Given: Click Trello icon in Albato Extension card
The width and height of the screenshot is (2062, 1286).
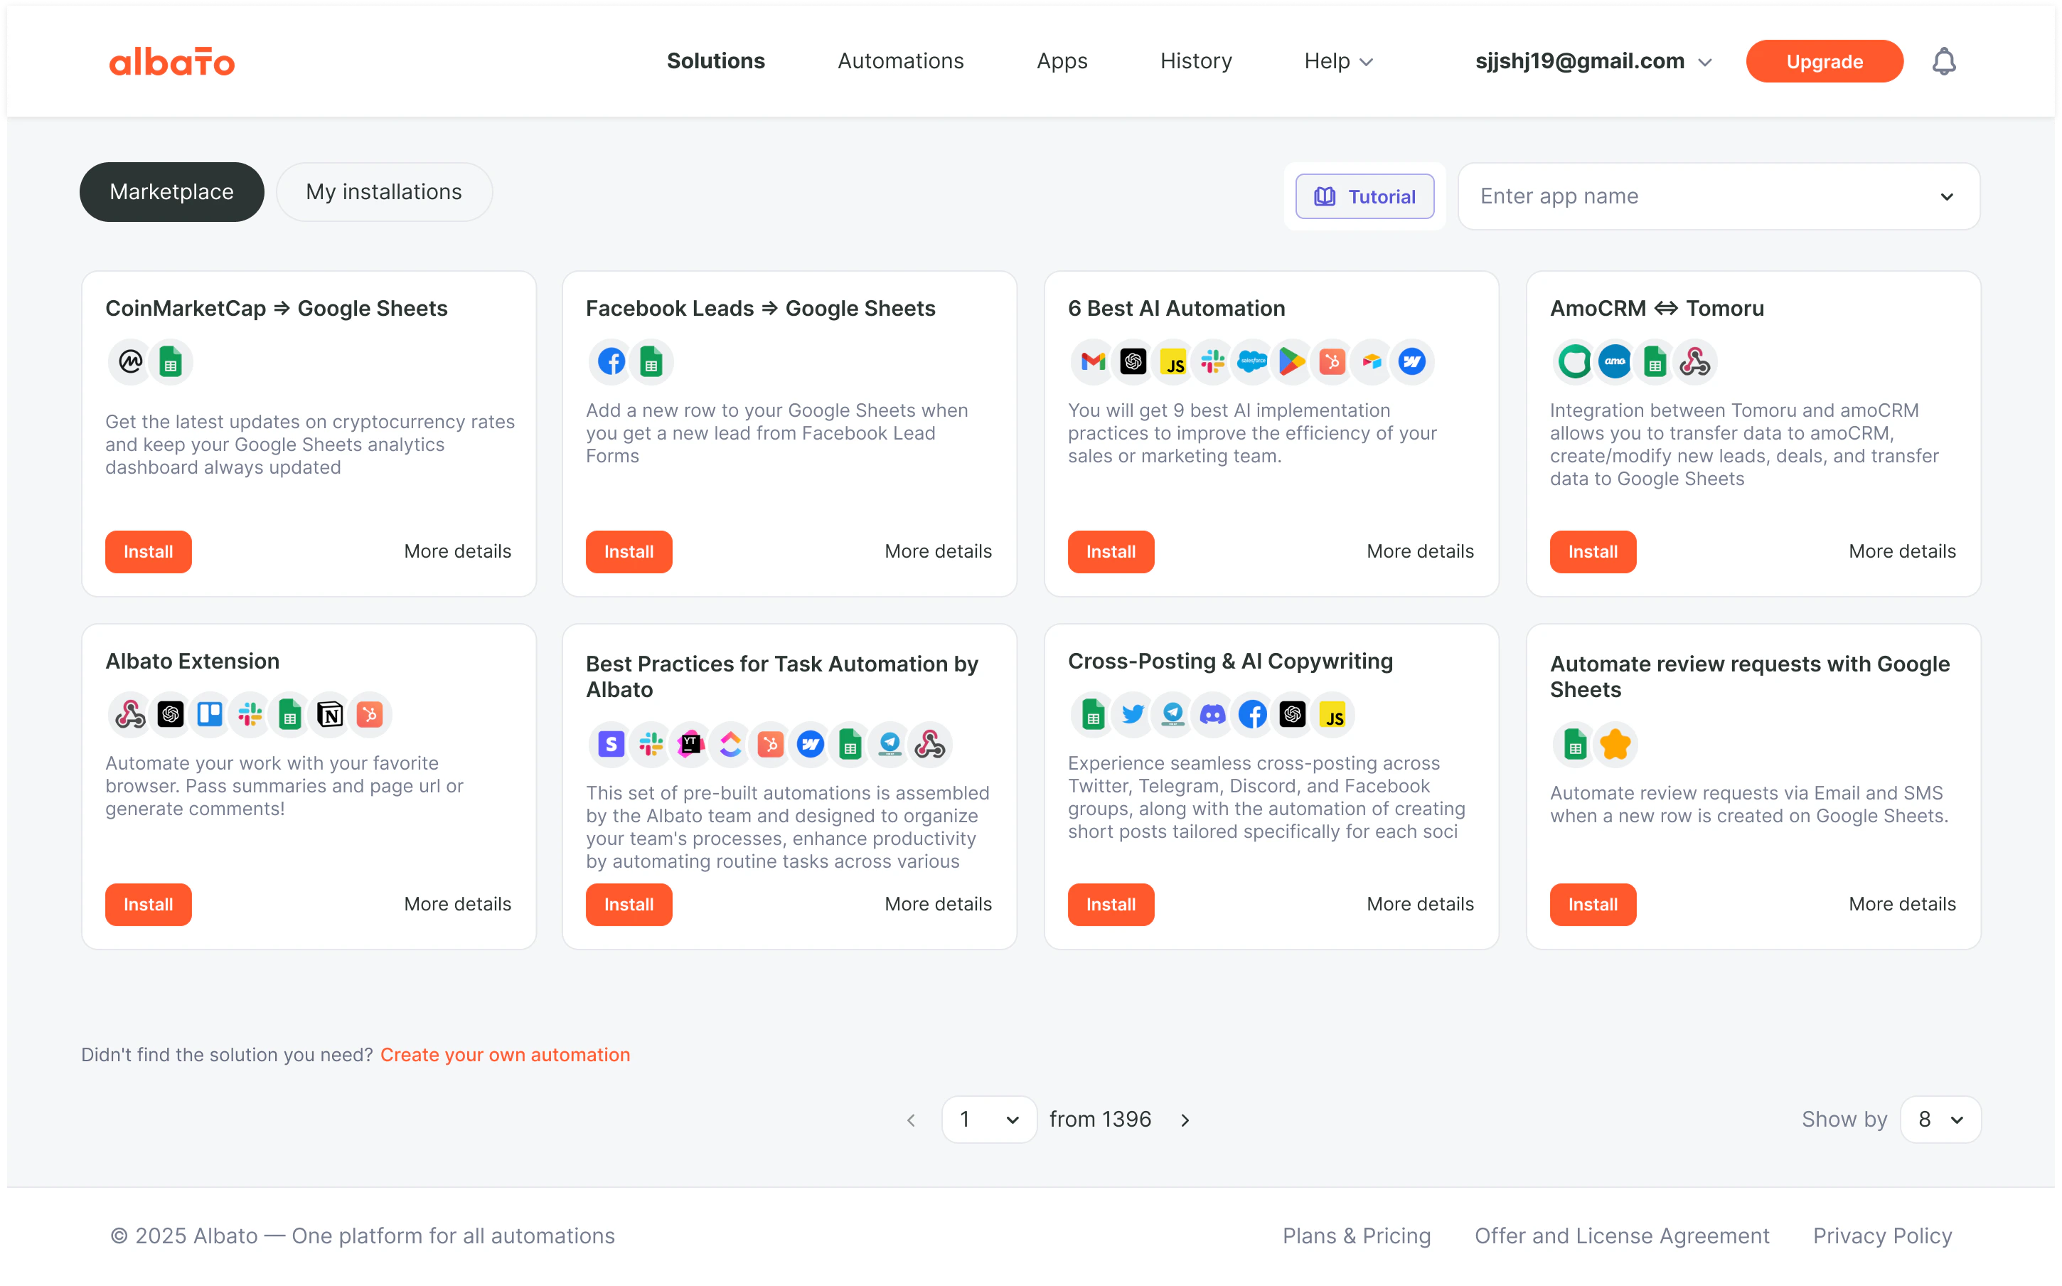Looking at the screenshot, I should pos(210,716).
